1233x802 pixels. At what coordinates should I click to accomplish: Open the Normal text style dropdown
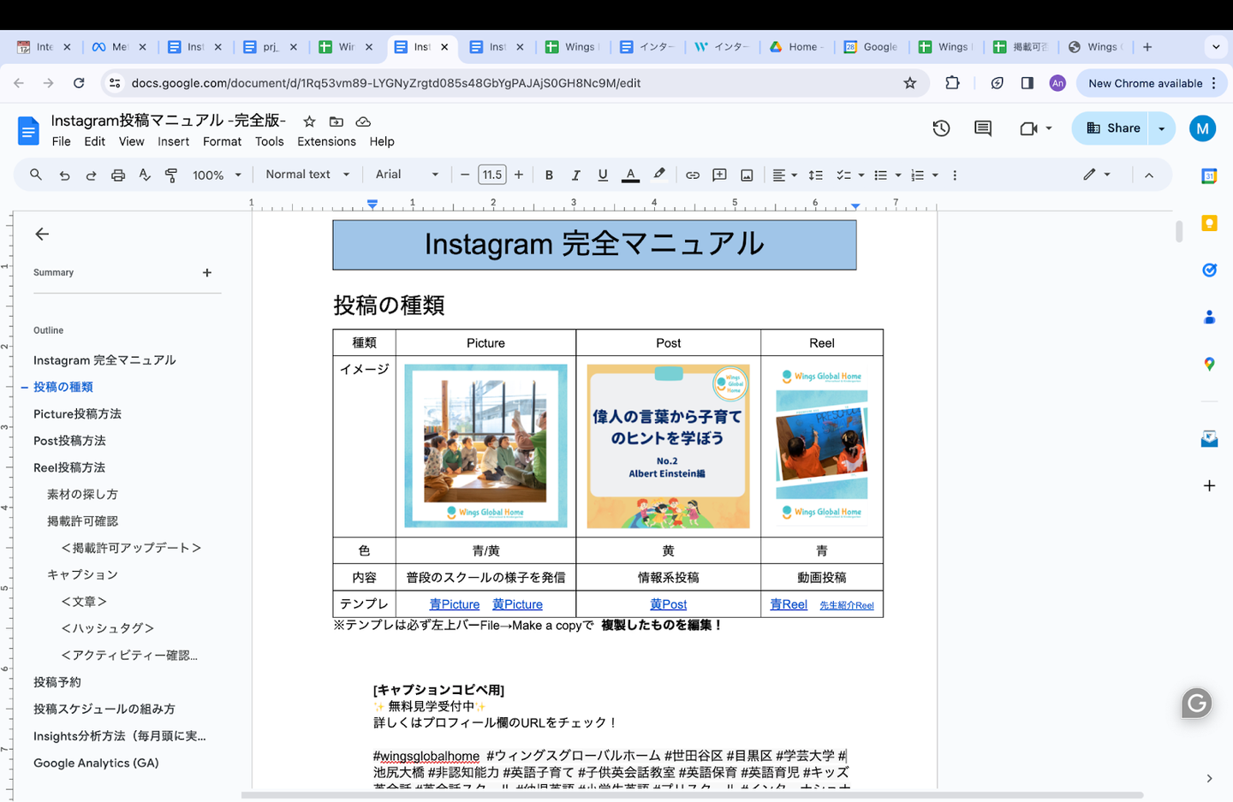307,175
